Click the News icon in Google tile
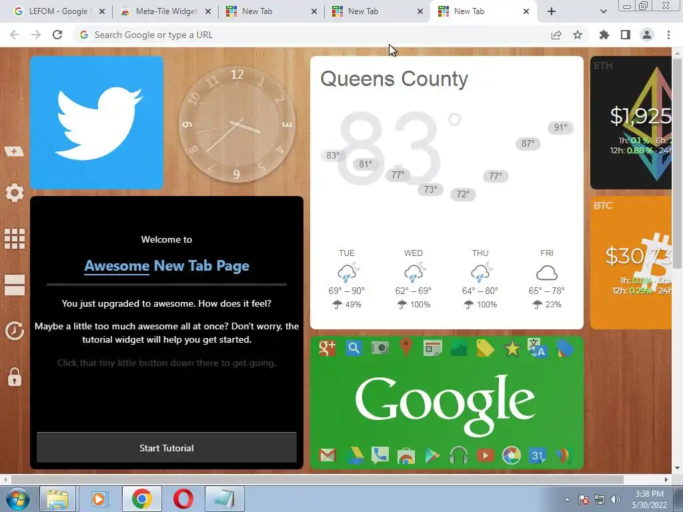683x512 pixels. (x=432, y=348)
